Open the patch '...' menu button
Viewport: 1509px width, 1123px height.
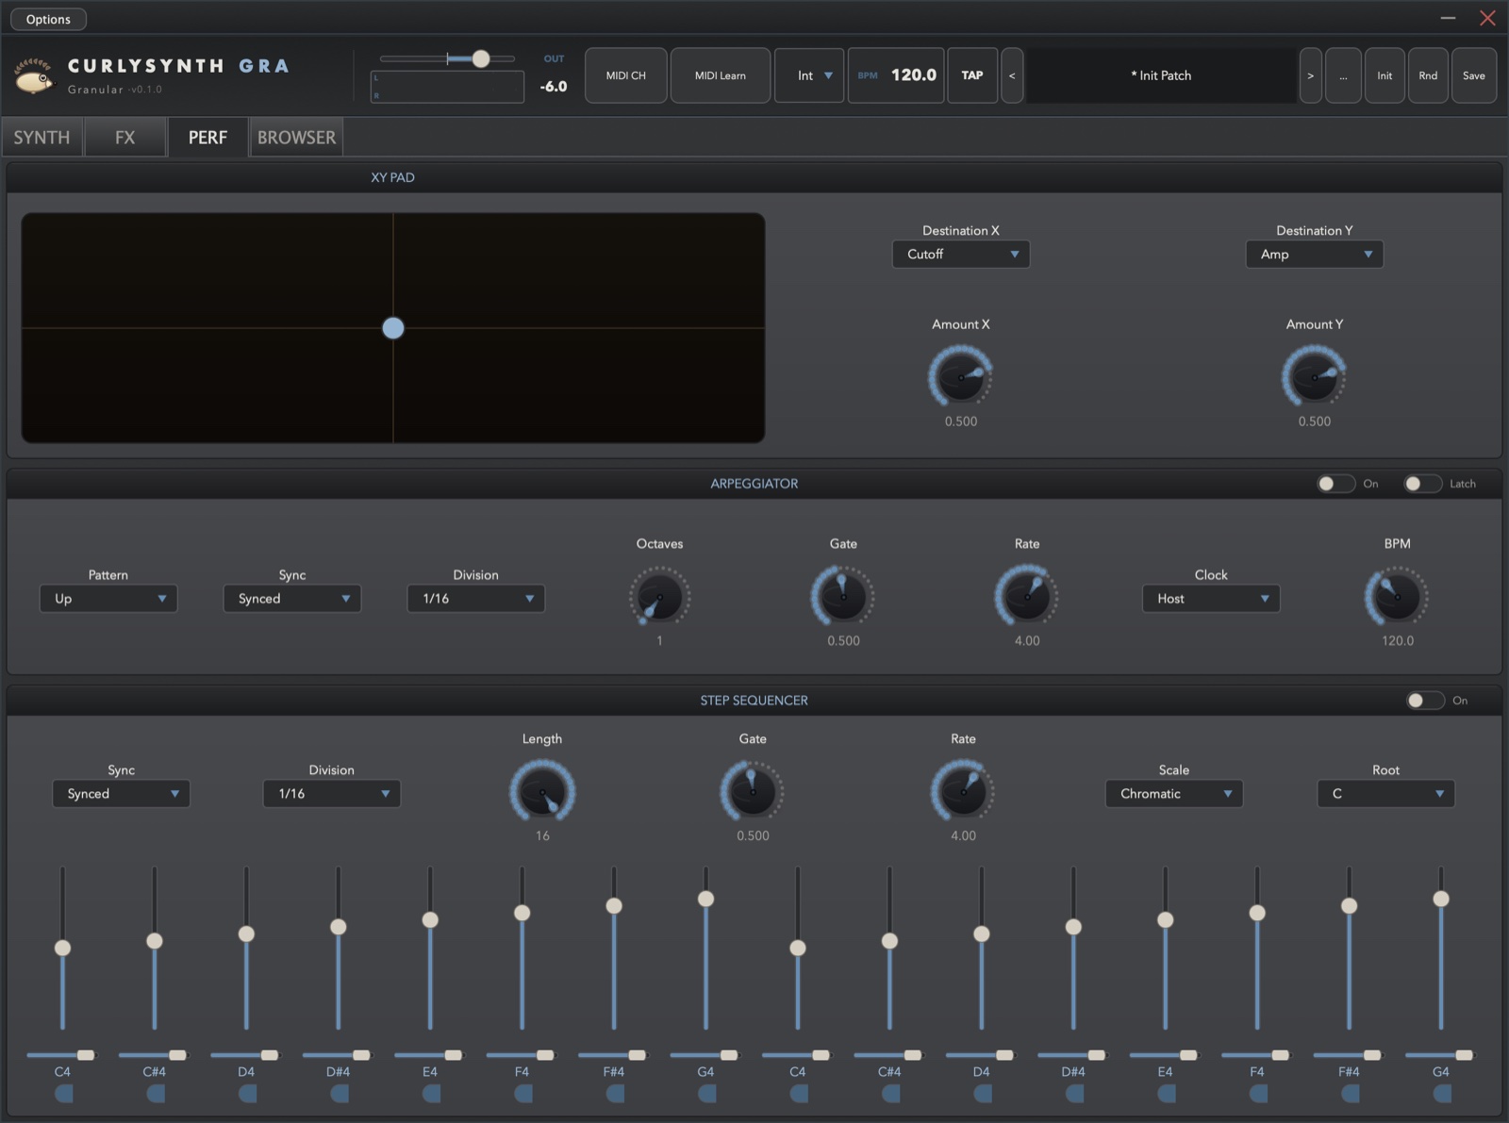(x=1343, y=75)
